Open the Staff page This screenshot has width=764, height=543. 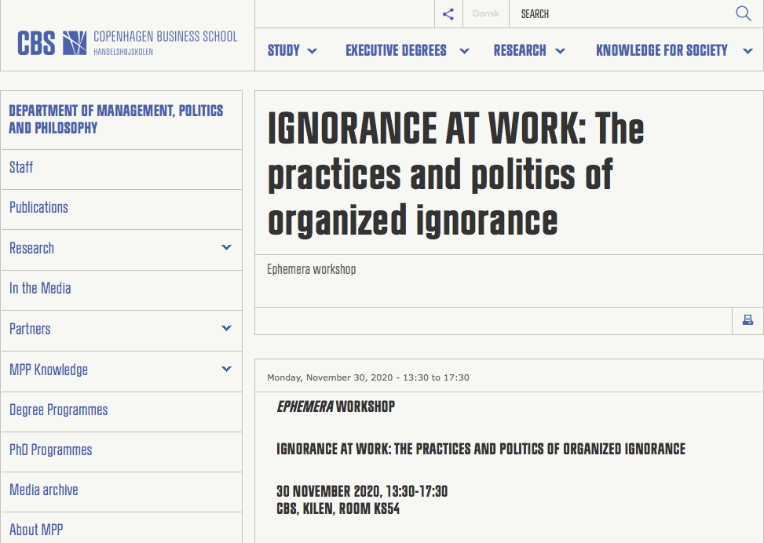[x=21, y=167]
